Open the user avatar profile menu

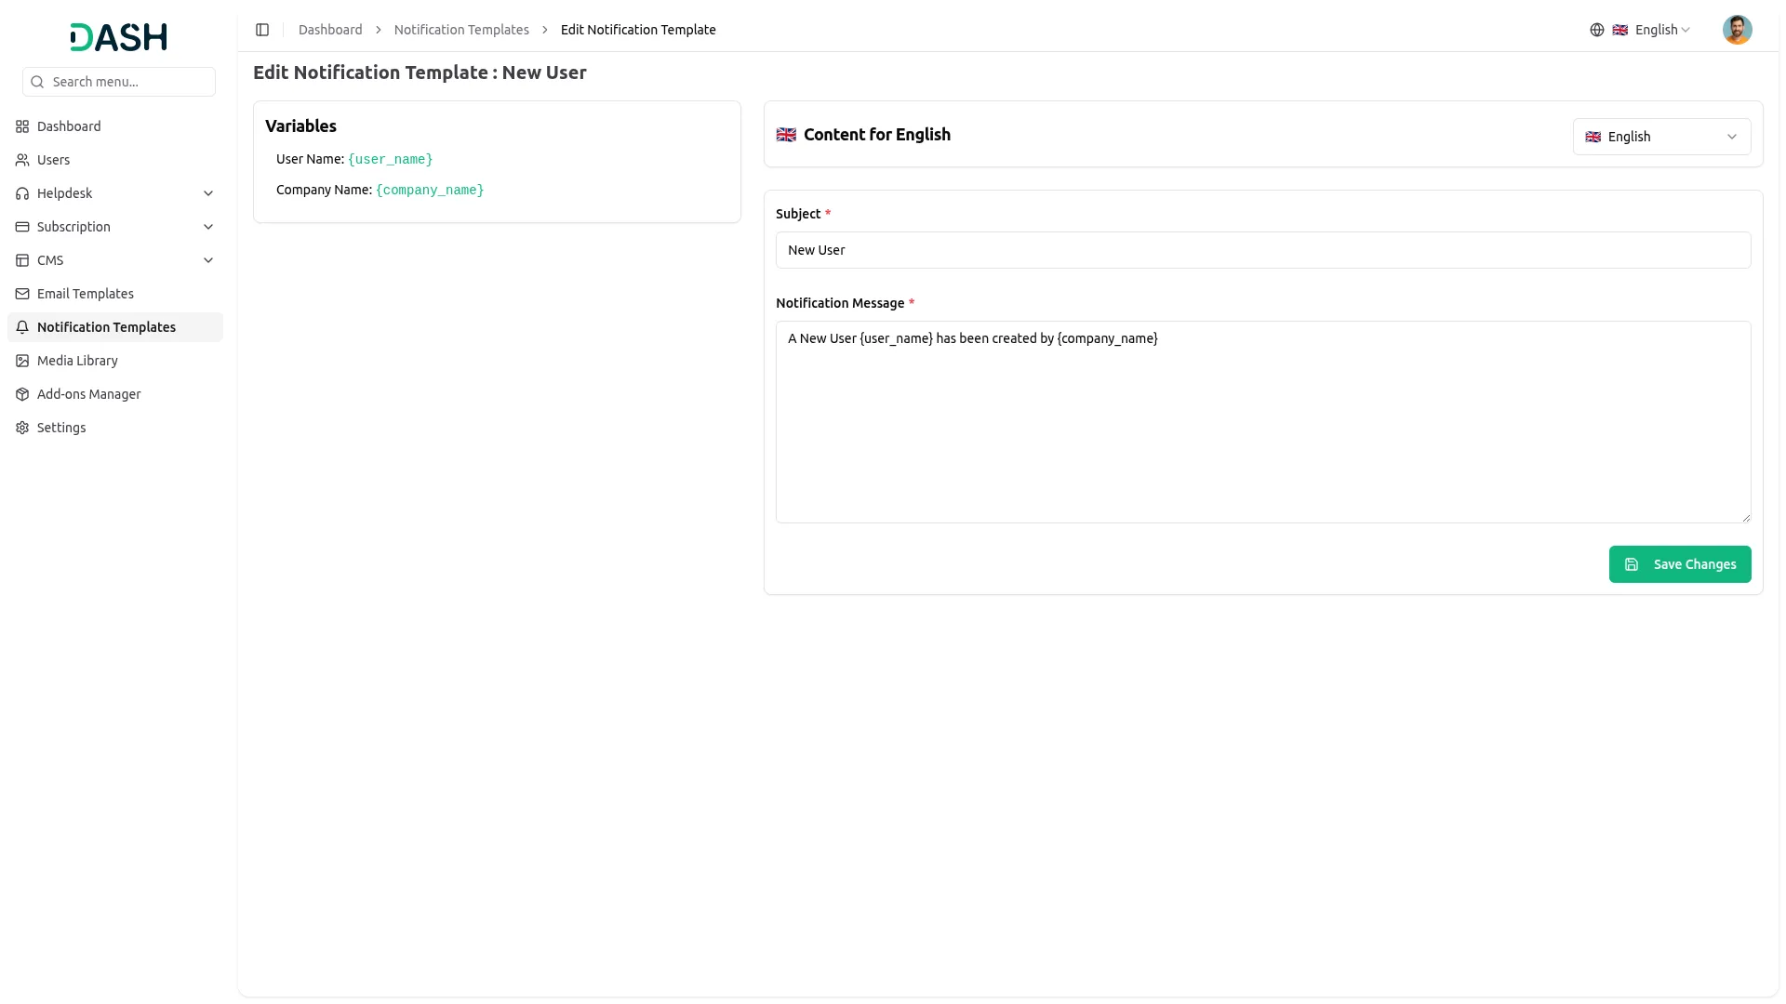[1736, 30]
